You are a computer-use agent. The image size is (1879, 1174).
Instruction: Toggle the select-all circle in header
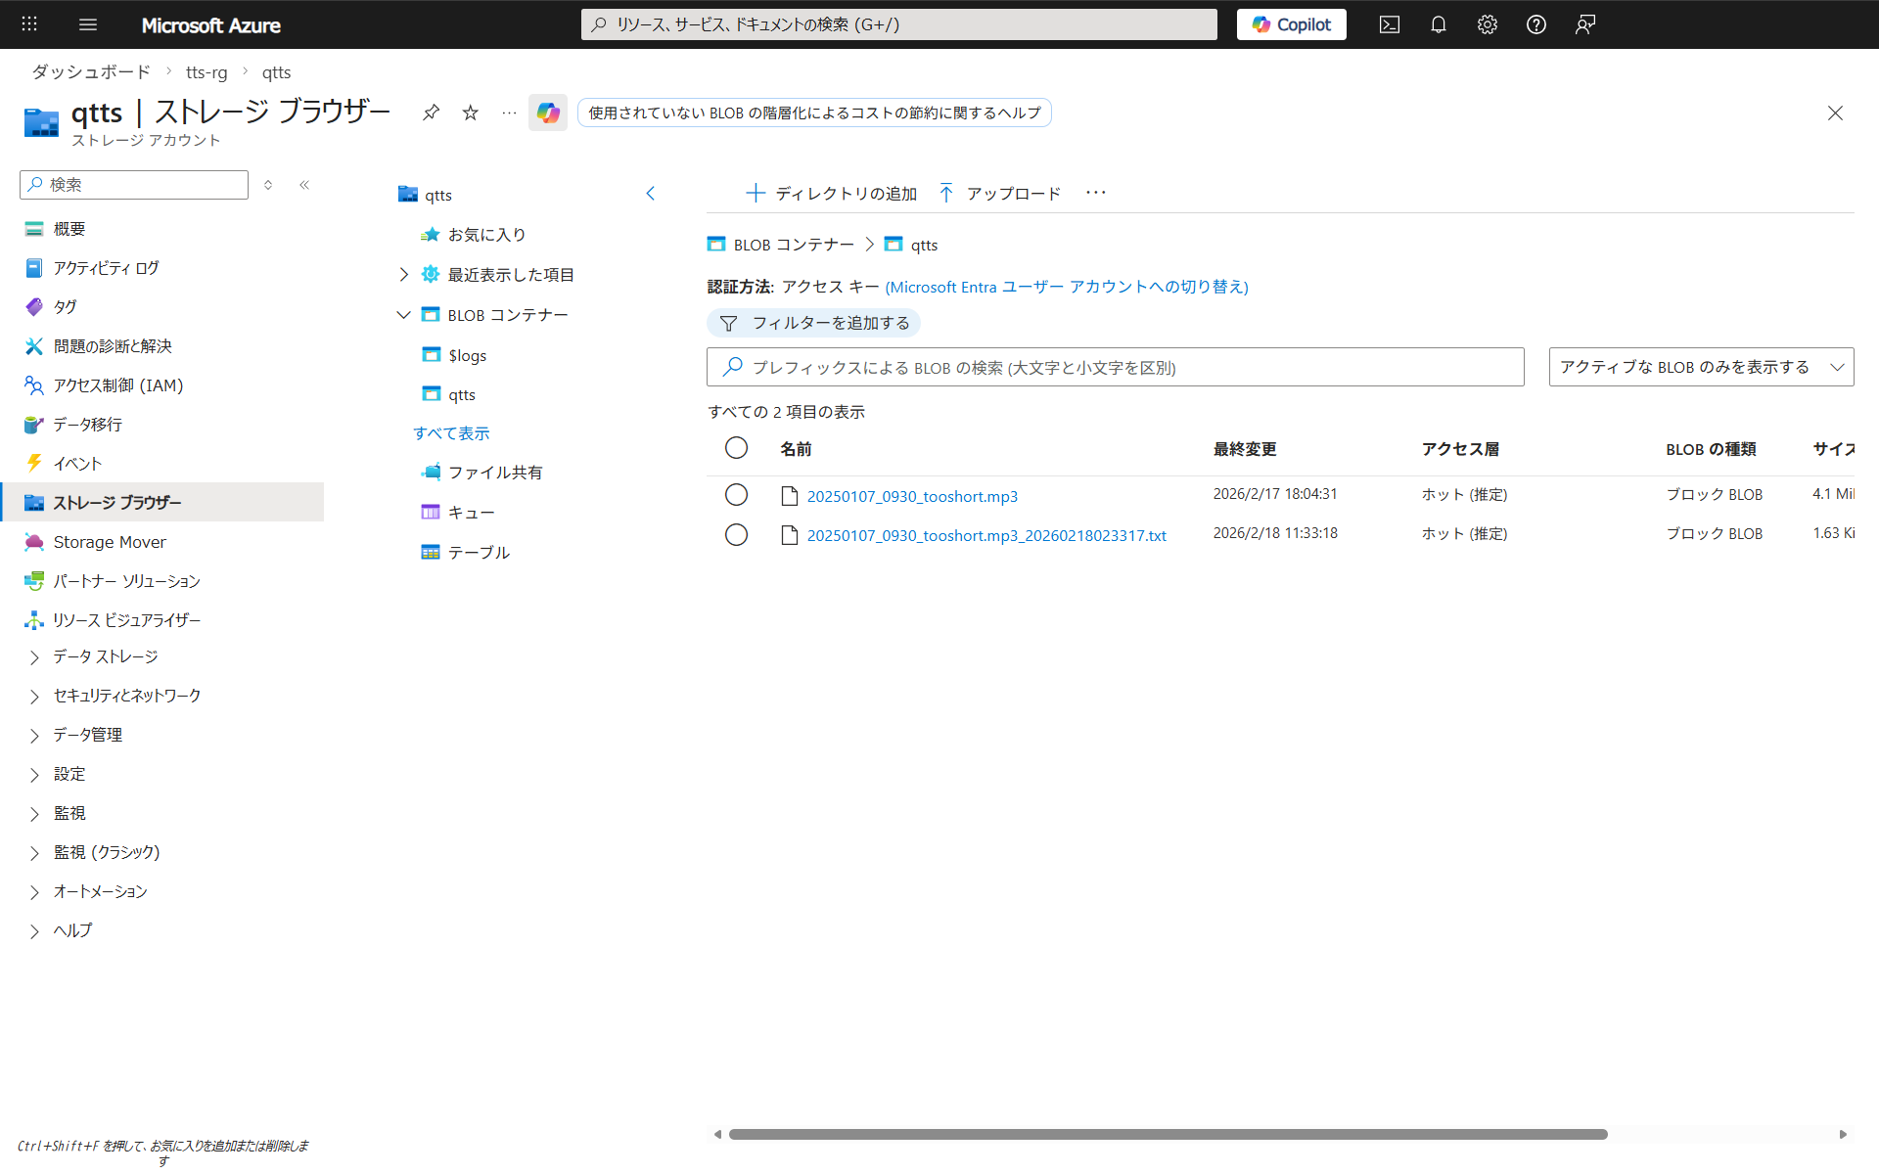click(736, 448)
